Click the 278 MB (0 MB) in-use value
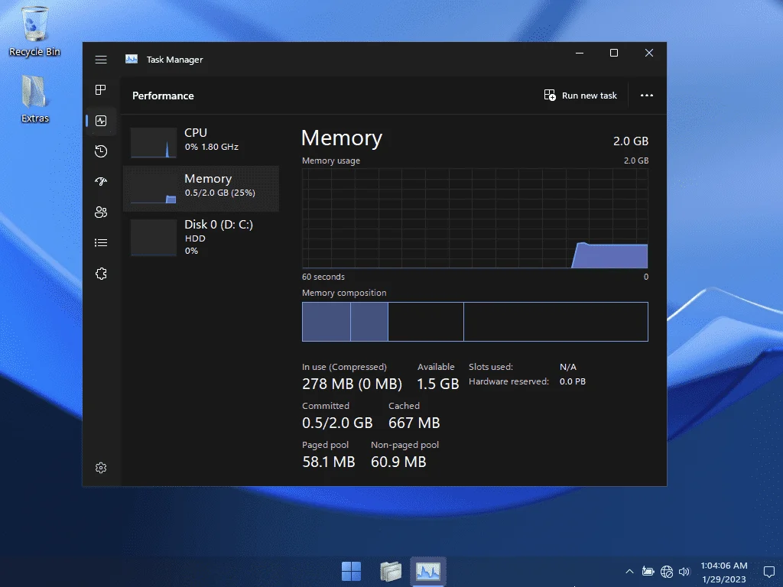The height and width of the screenshot is (587, 783). pyautogui.click(x=352, y=384)
